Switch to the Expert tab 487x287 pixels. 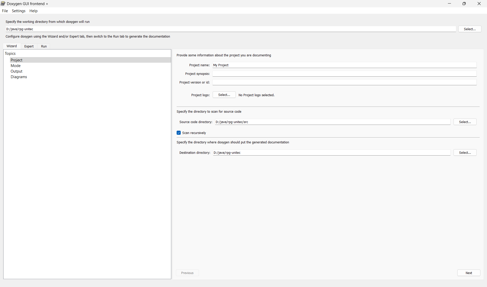(29, 46)
